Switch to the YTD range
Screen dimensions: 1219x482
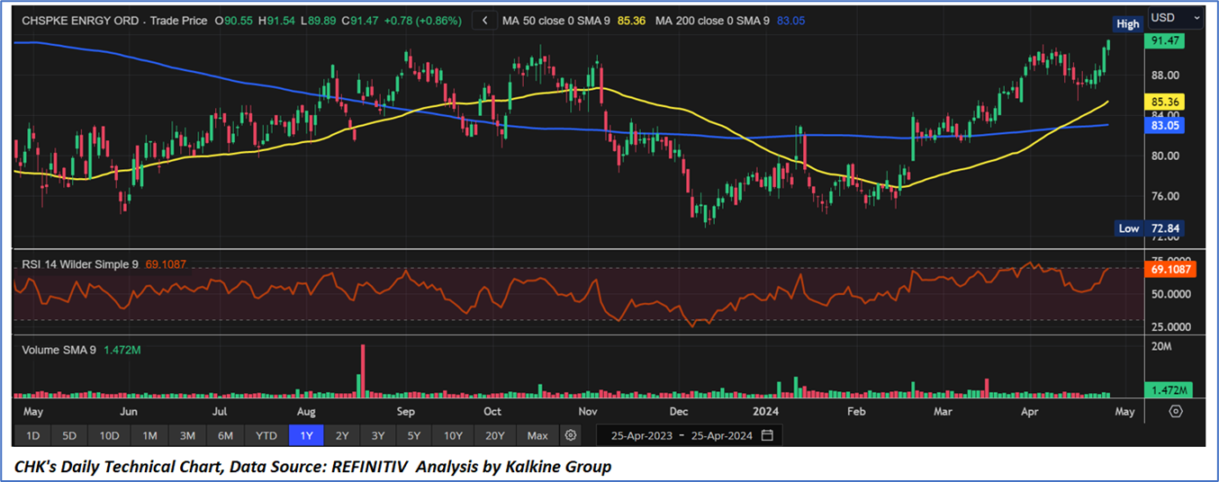[x=266, y=435]
